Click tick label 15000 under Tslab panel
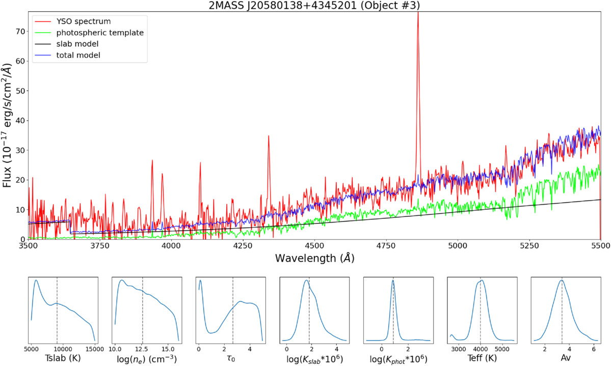 [x=94, y=349]
